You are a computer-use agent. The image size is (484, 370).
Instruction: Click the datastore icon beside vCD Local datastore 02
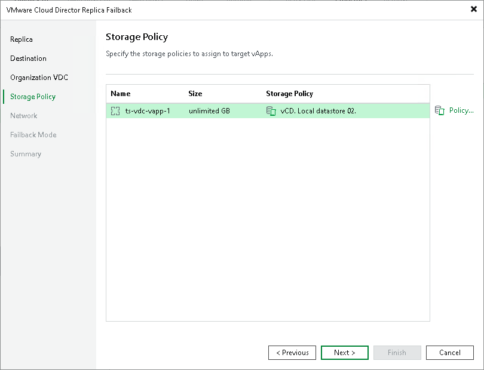270,110
